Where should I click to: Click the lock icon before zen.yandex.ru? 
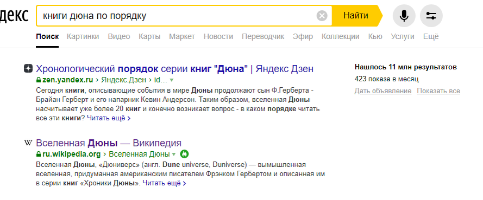pyautogui.click(x=39, y=80)
